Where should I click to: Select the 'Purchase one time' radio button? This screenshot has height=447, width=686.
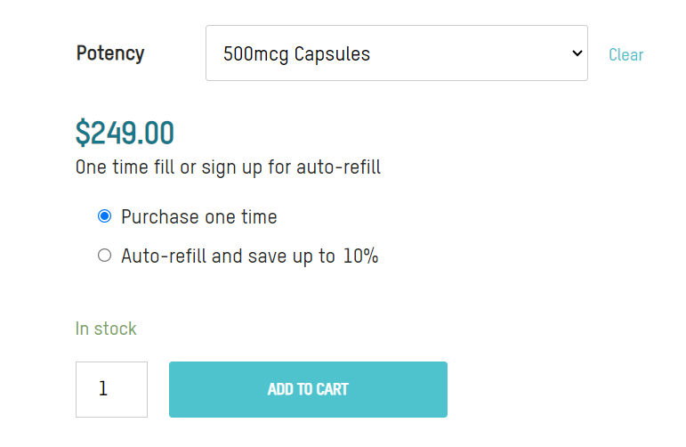point(104,216)
